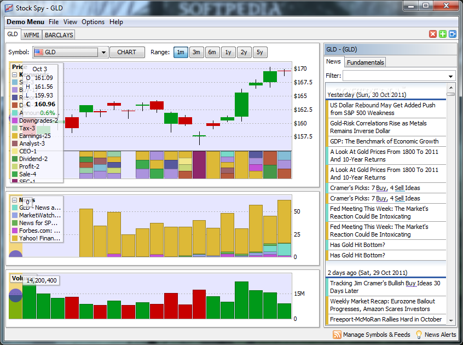The height and width of the screenshot is (345, 463).
Task: Select the 6m range button
Action: point(212,52)
